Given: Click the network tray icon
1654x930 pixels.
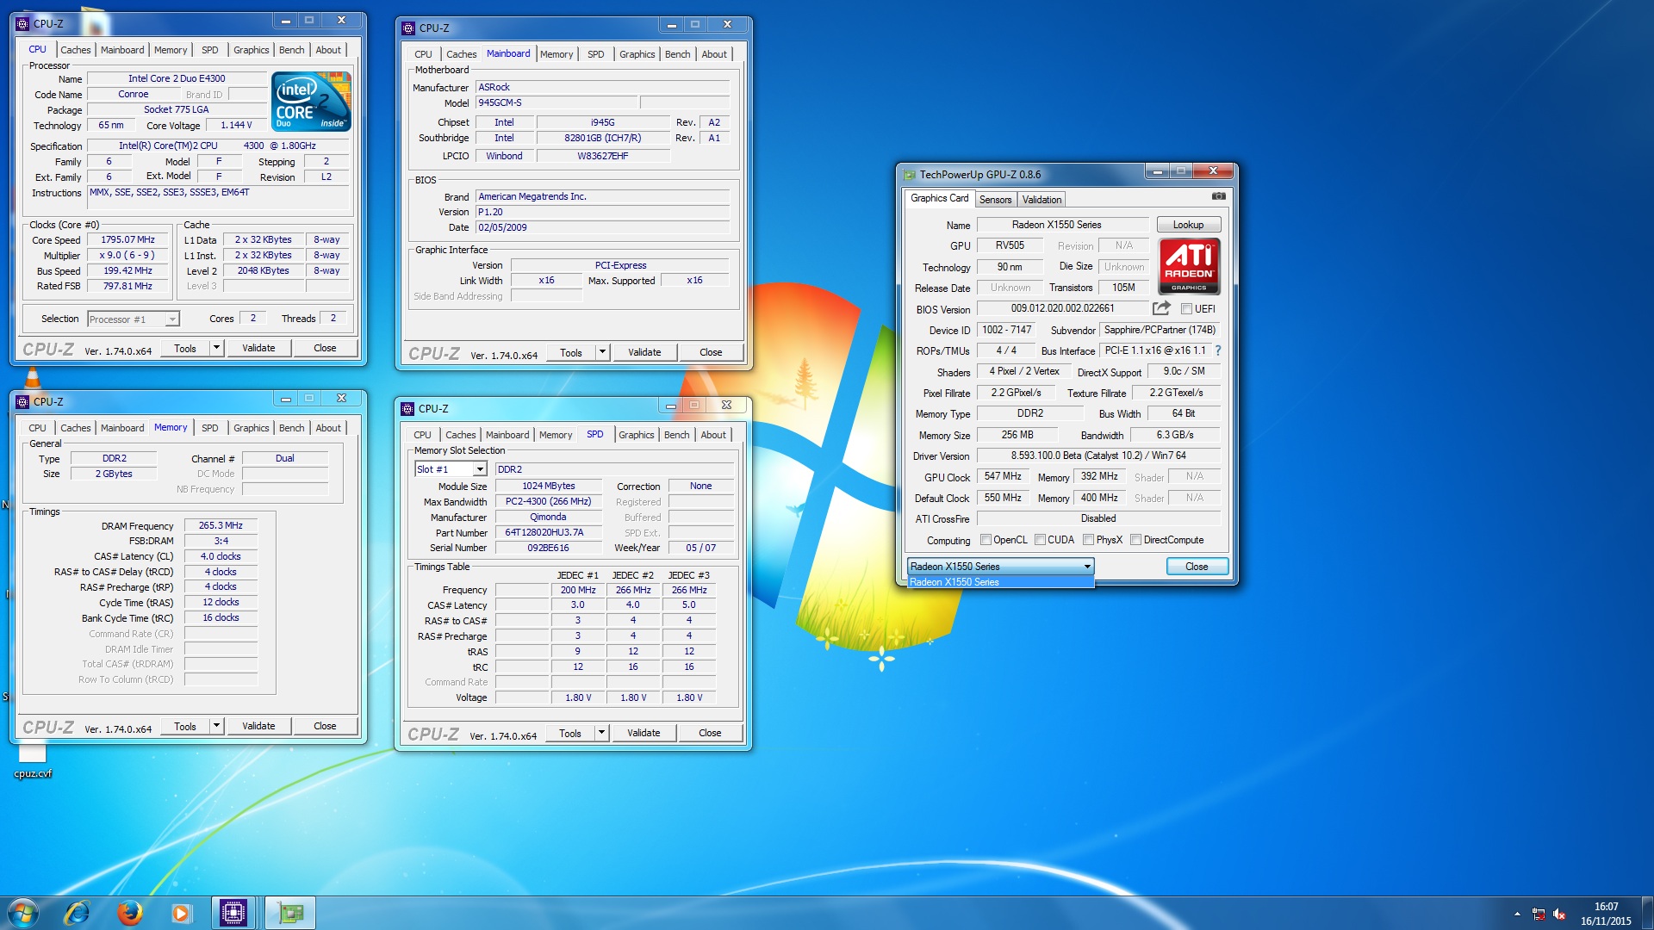Looking at the screenshot, I should tap(1539, 914).
